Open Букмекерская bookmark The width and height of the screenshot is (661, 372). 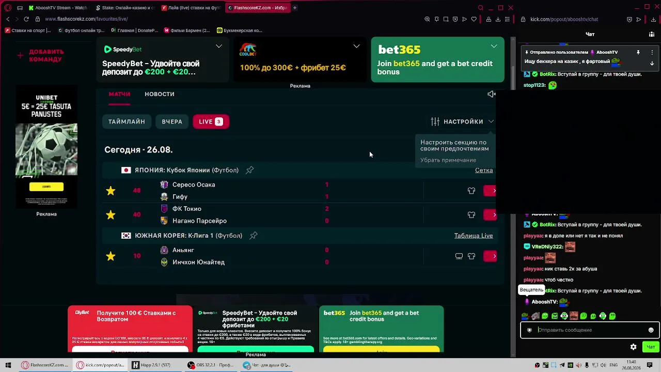click(240, 30)
